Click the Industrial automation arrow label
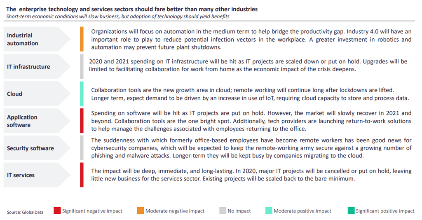The image size is (422, 220). 37,39
